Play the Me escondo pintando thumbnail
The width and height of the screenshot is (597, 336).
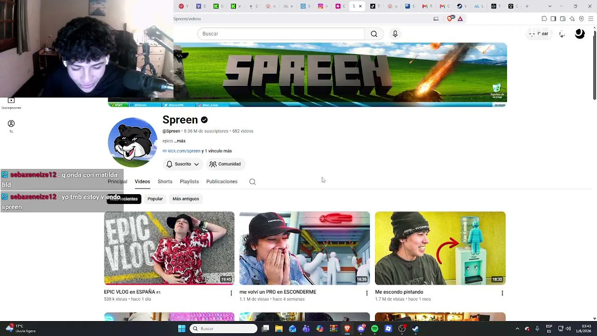point(440,248)
